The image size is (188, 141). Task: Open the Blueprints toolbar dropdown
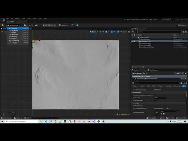(31, 25)
